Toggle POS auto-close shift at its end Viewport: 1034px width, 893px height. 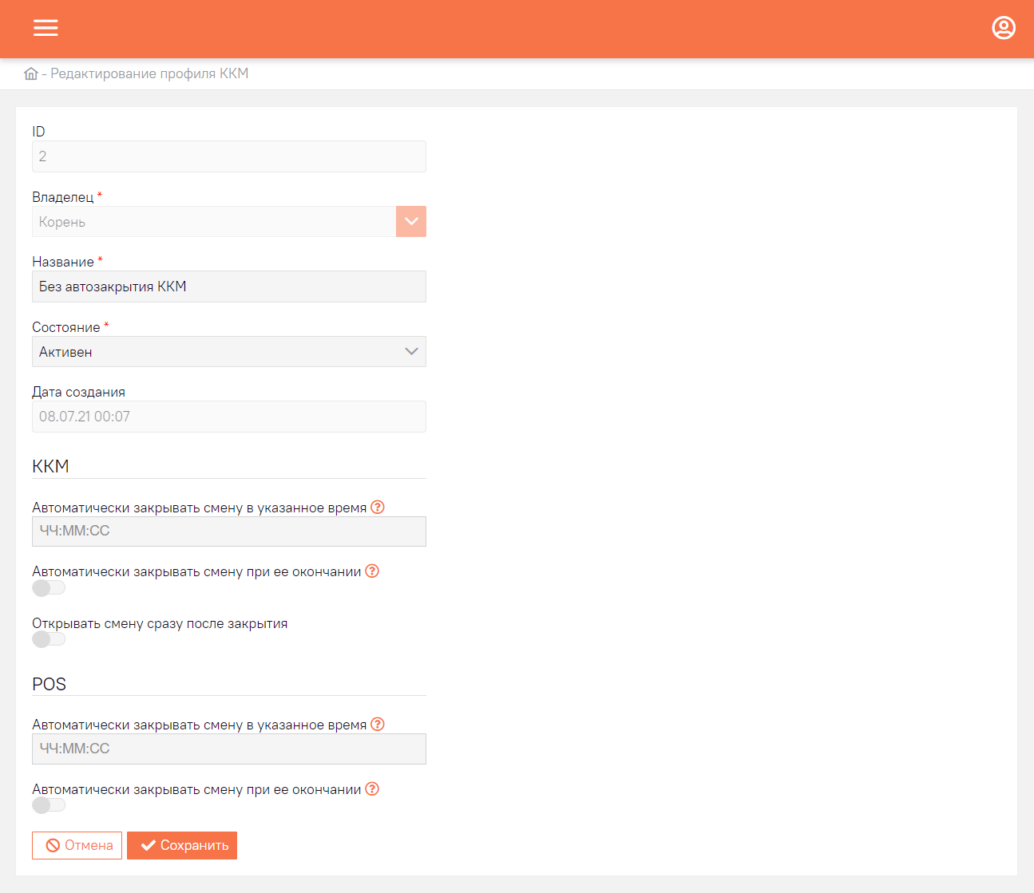(48, 805)
